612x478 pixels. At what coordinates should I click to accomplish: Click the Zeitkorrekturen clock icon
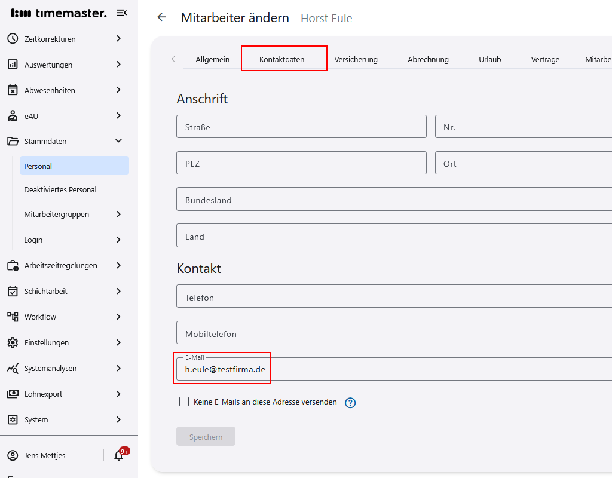13,39
